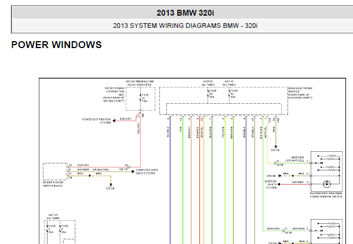
Task: Click the vertical "YEL/GRN" wire label
Action: (223, 132)
